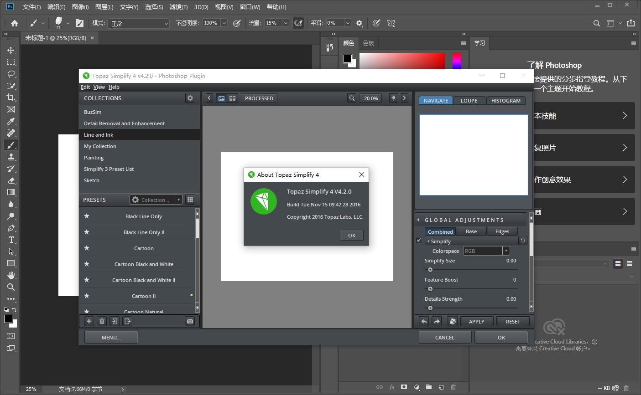Select the Hand tool in Photoshop toolbar
641x395 pixels.
(x=11, y=275)
